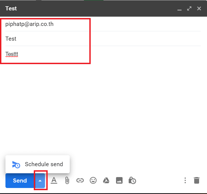Open formatting options text icon
The height and width of the screenshot is (194, 207).
[54, 180]
